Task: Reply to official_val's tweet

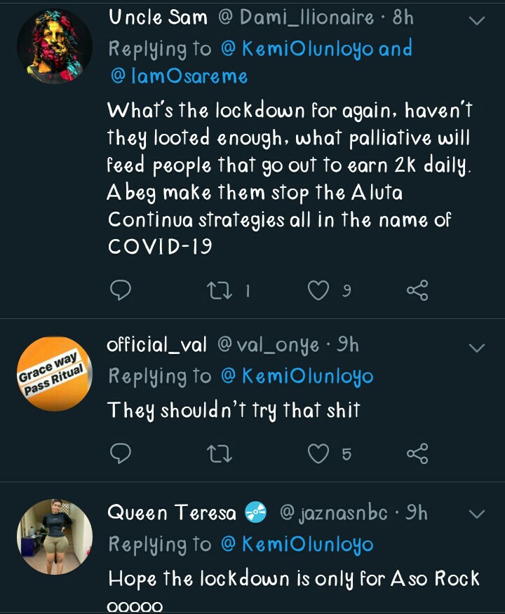Action: (121, 453)
